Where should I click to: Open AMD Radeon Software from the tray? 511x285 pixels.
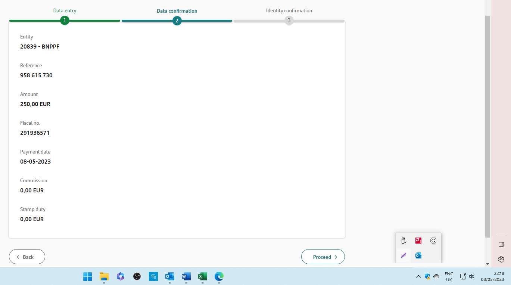418,240
